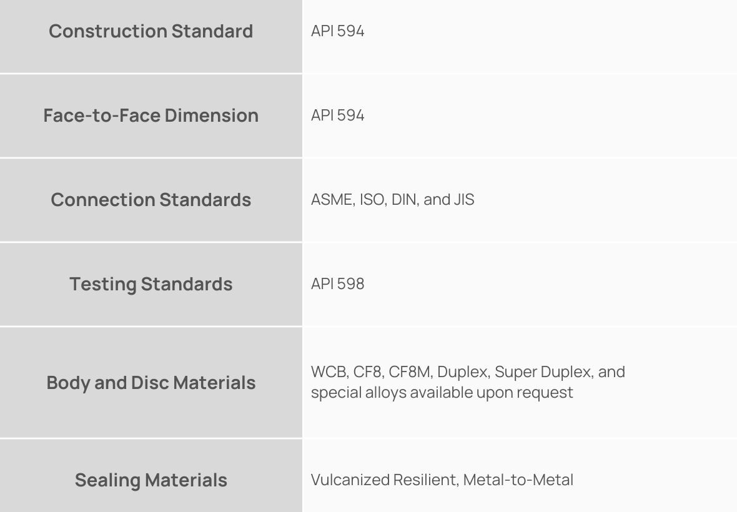This screenshot has width=737, height=512.
Task: Select API 594 in Construction Standard row
Action: point(337,31)
